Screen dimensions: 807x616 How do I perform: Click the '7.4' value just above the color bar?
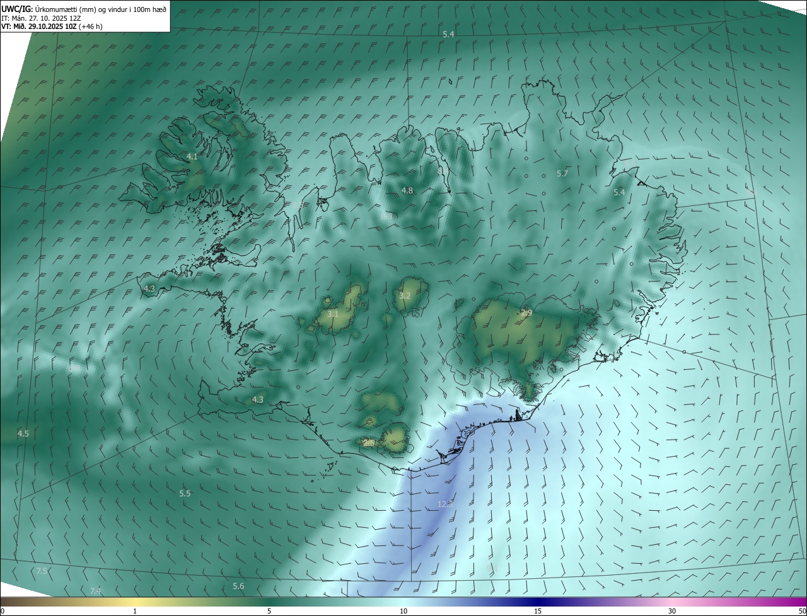(x=95, y=590)
